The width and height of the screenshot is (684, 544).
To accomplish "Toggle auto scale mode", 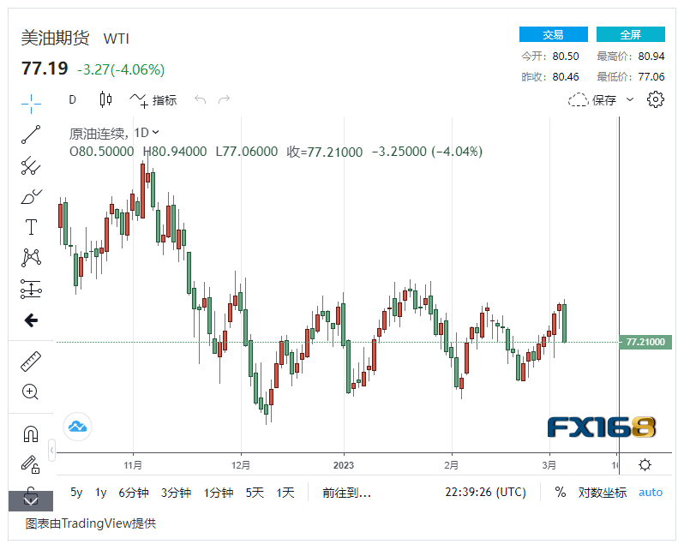I will pyautogui.click(x=651, y=493).
